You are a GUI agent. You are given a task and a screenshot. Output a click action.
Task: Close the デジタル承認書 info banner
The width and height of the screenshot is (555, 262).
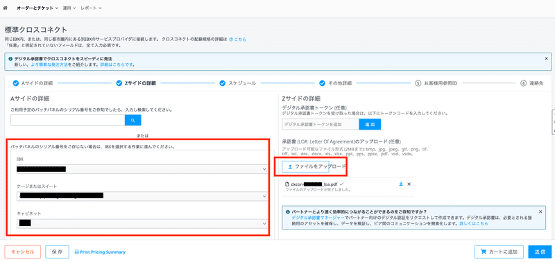(546, 58)
